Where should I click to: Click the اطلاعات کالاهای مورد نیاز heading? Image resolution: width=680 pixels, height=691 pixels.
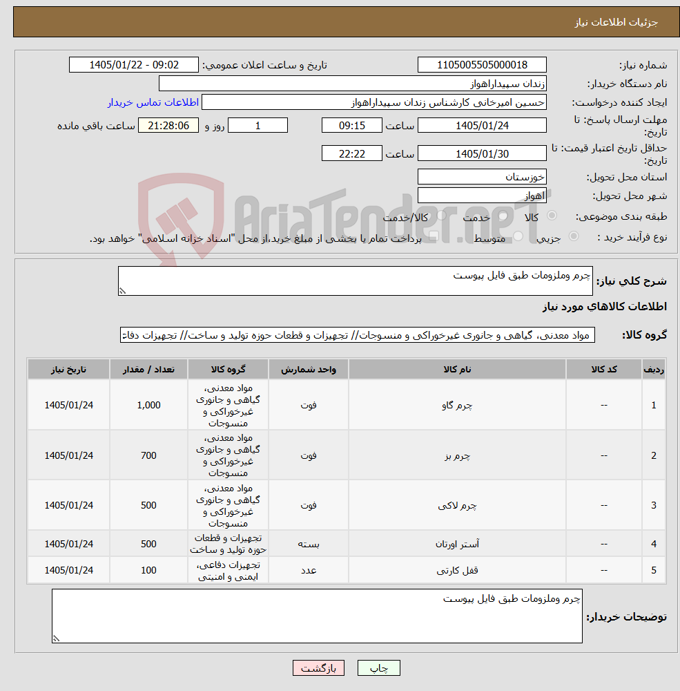coord(605,306)
